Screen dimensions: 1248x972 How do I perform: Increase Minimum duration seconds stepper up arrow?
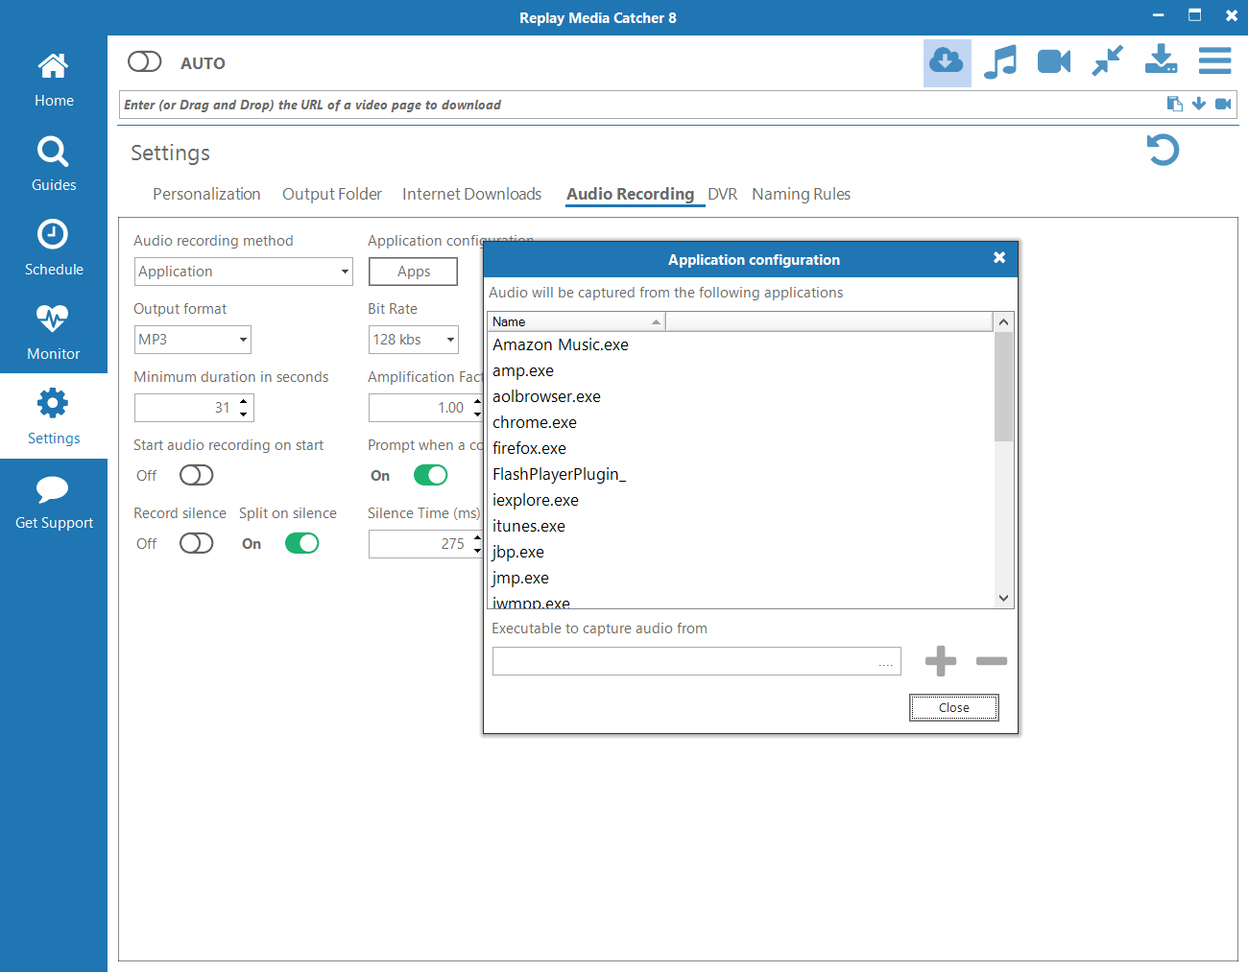pos(244,401)
